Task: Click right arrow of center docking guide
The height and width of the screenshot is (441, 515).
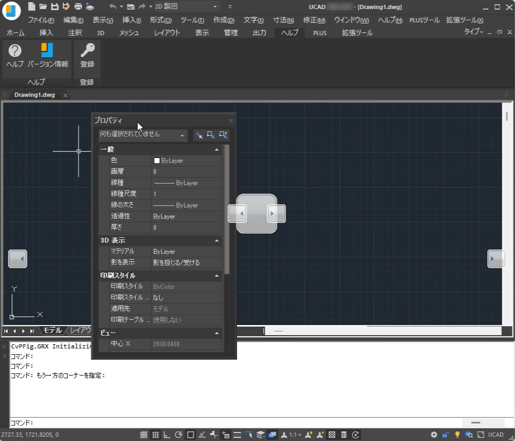Action: coord(276,213)
